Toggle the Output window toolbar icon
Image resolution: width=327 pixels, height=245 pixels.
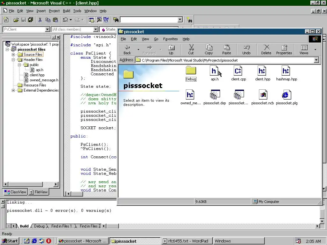click(99, 20)
